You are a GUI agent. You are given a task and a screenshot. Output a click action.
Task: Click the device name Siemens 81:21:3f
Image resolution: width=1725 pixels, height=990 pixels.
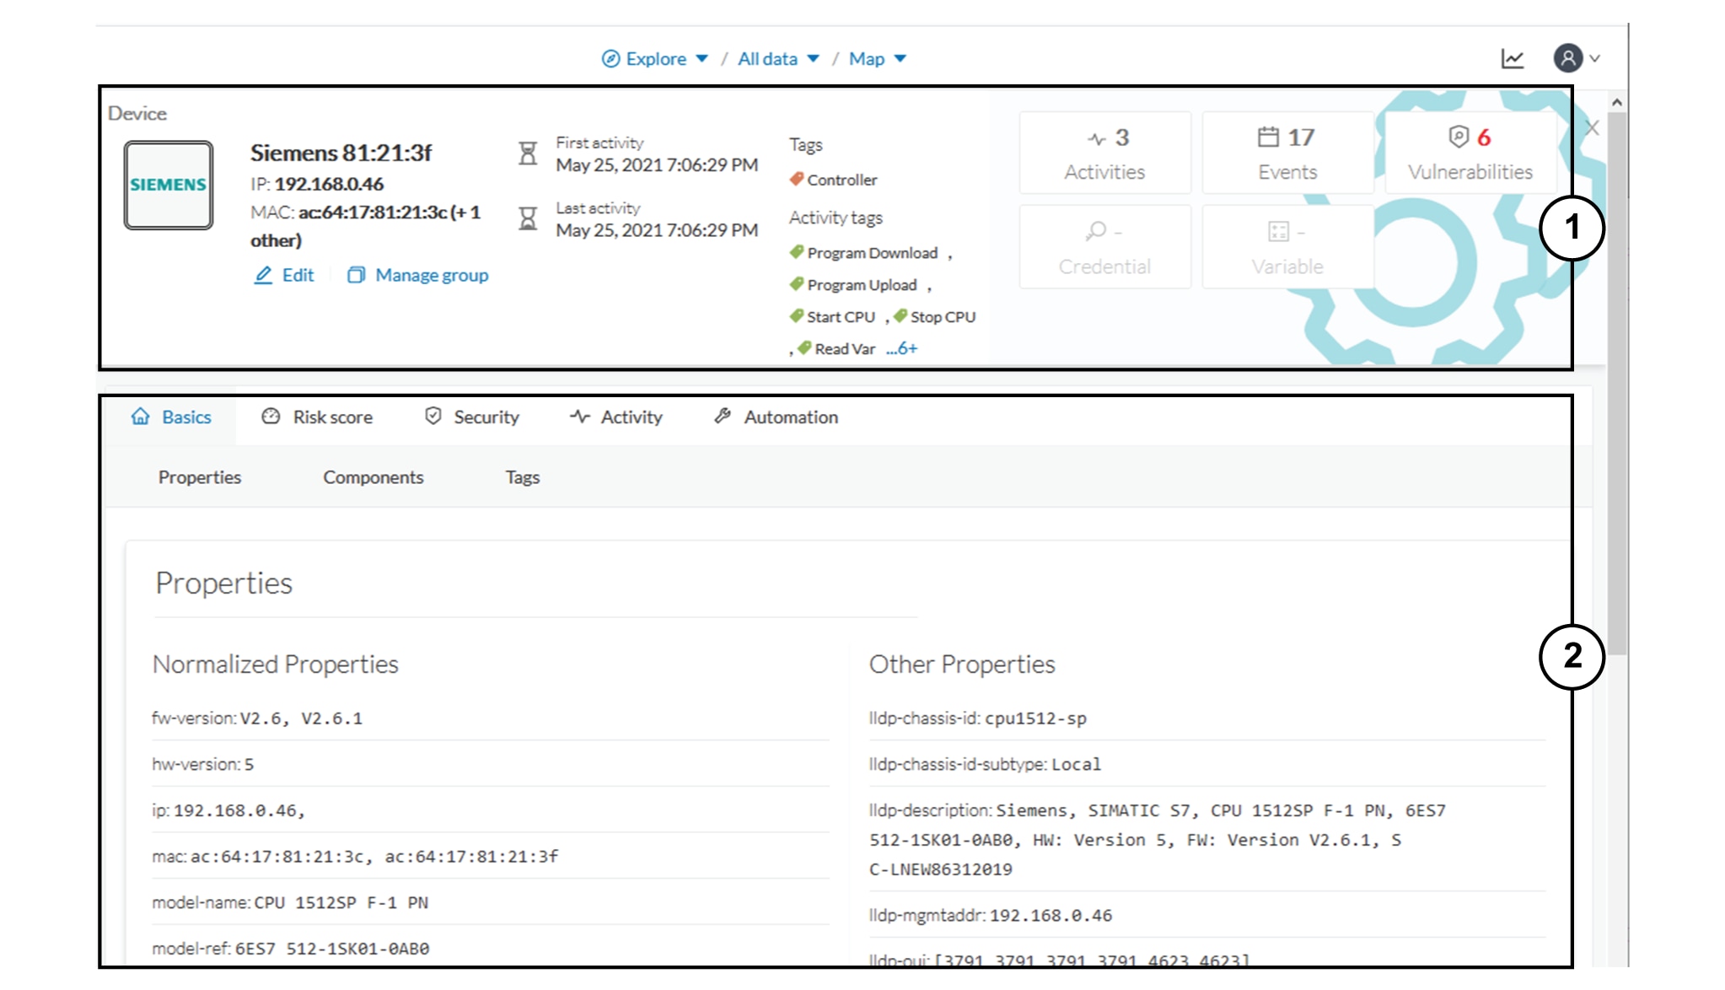pyautogui.click(x=341, y=153)
